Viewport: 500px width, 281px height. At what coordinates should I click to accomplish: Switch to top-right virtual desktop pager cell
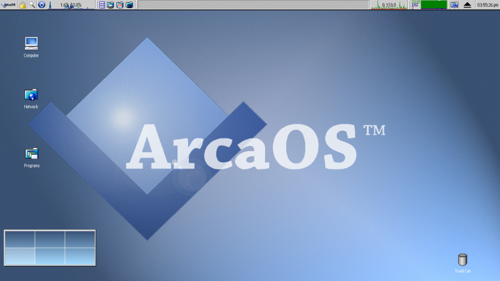(x=80, y=239)
